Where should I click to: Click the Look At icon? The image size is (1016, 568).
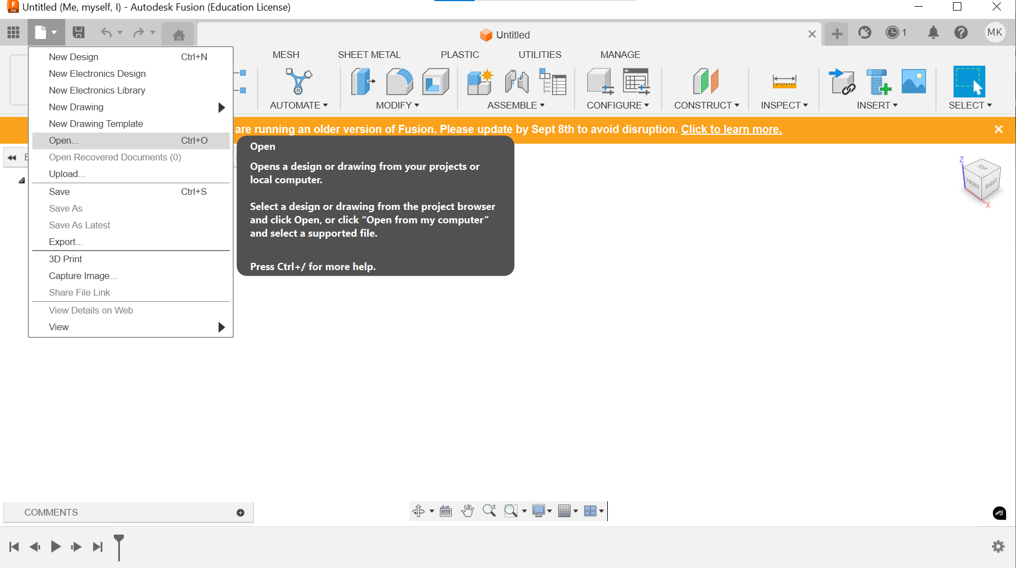click(446, 511)
